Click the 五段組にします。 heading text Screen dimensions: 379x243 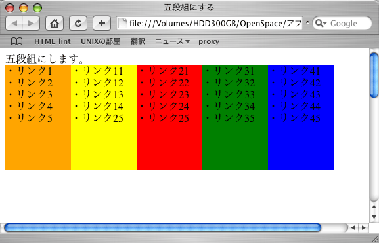45,59
